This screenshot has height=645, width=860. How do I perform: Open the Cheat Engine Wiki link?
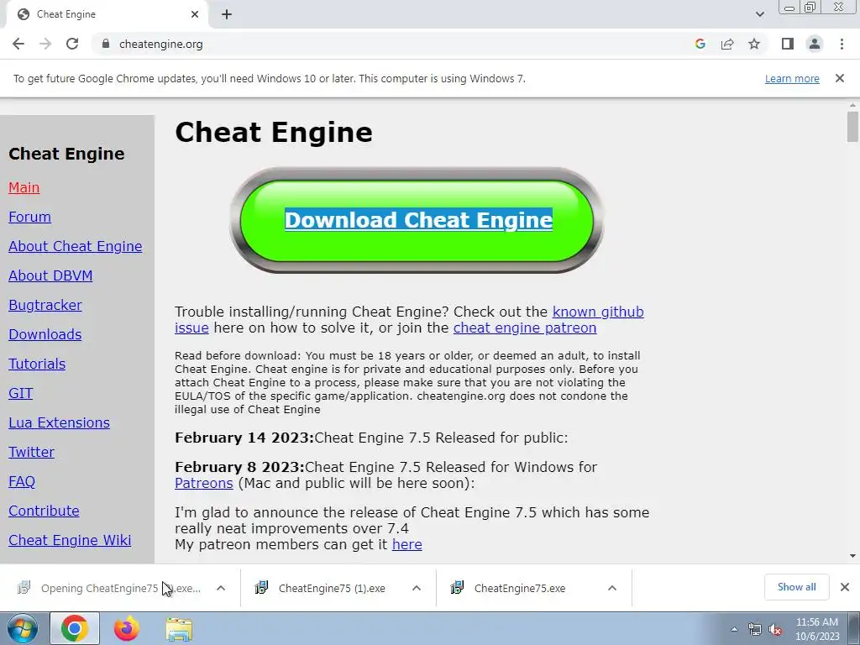pos(70,540)
